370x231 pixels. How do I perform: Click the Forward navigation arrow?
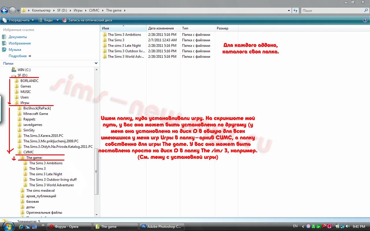pyautogui.click(x=12, y=10)
